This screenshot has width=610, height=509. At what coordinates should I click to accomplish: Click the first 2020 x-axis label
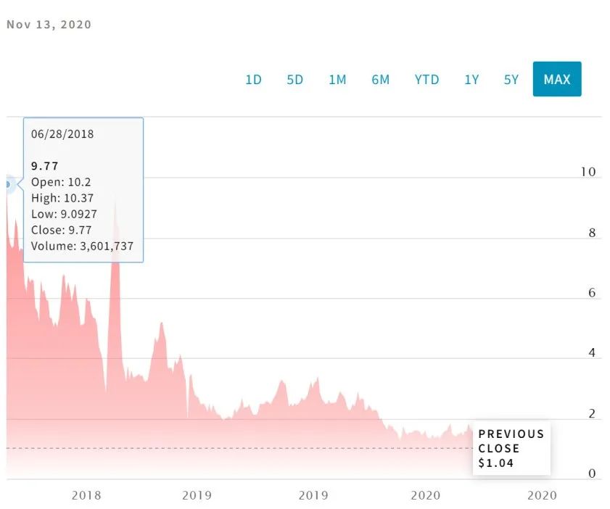tap(426, 495)
